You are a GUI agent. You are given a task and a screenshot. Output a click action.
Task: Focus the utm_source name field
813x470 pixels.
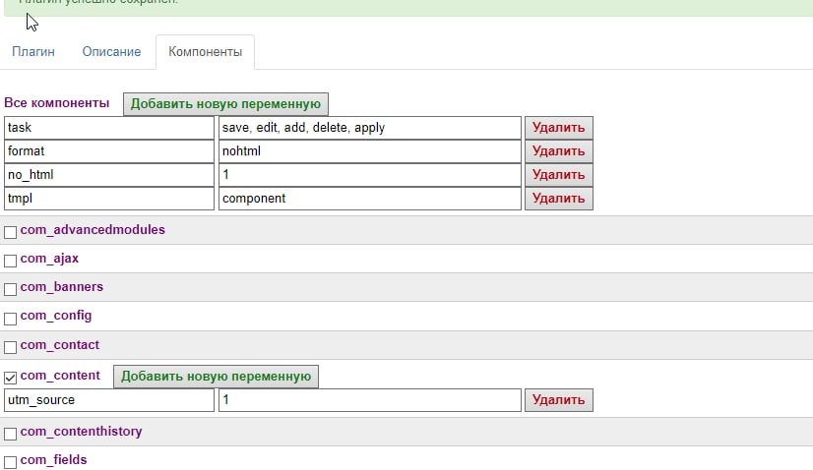108,400
